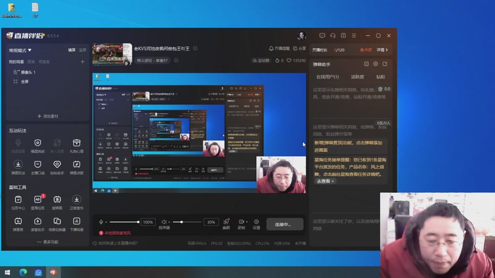
Task: Click speaker volume 30% field
Action: tap(211, 222)
